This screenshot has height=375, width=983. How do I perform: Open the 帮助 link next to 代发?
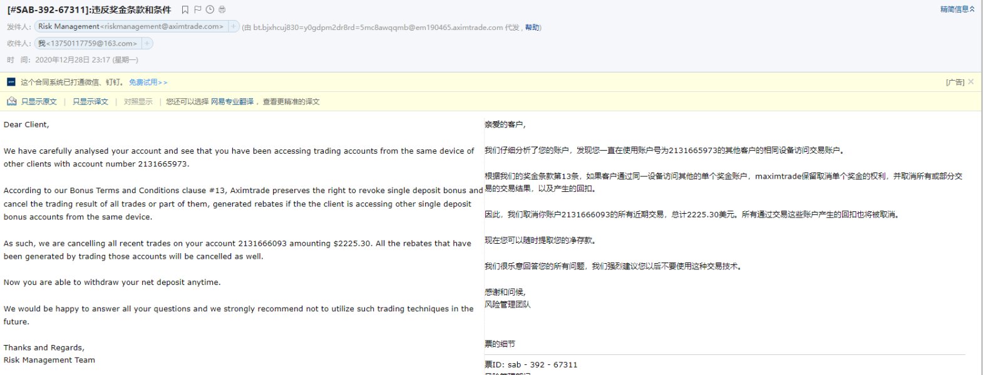click(532, 27)
